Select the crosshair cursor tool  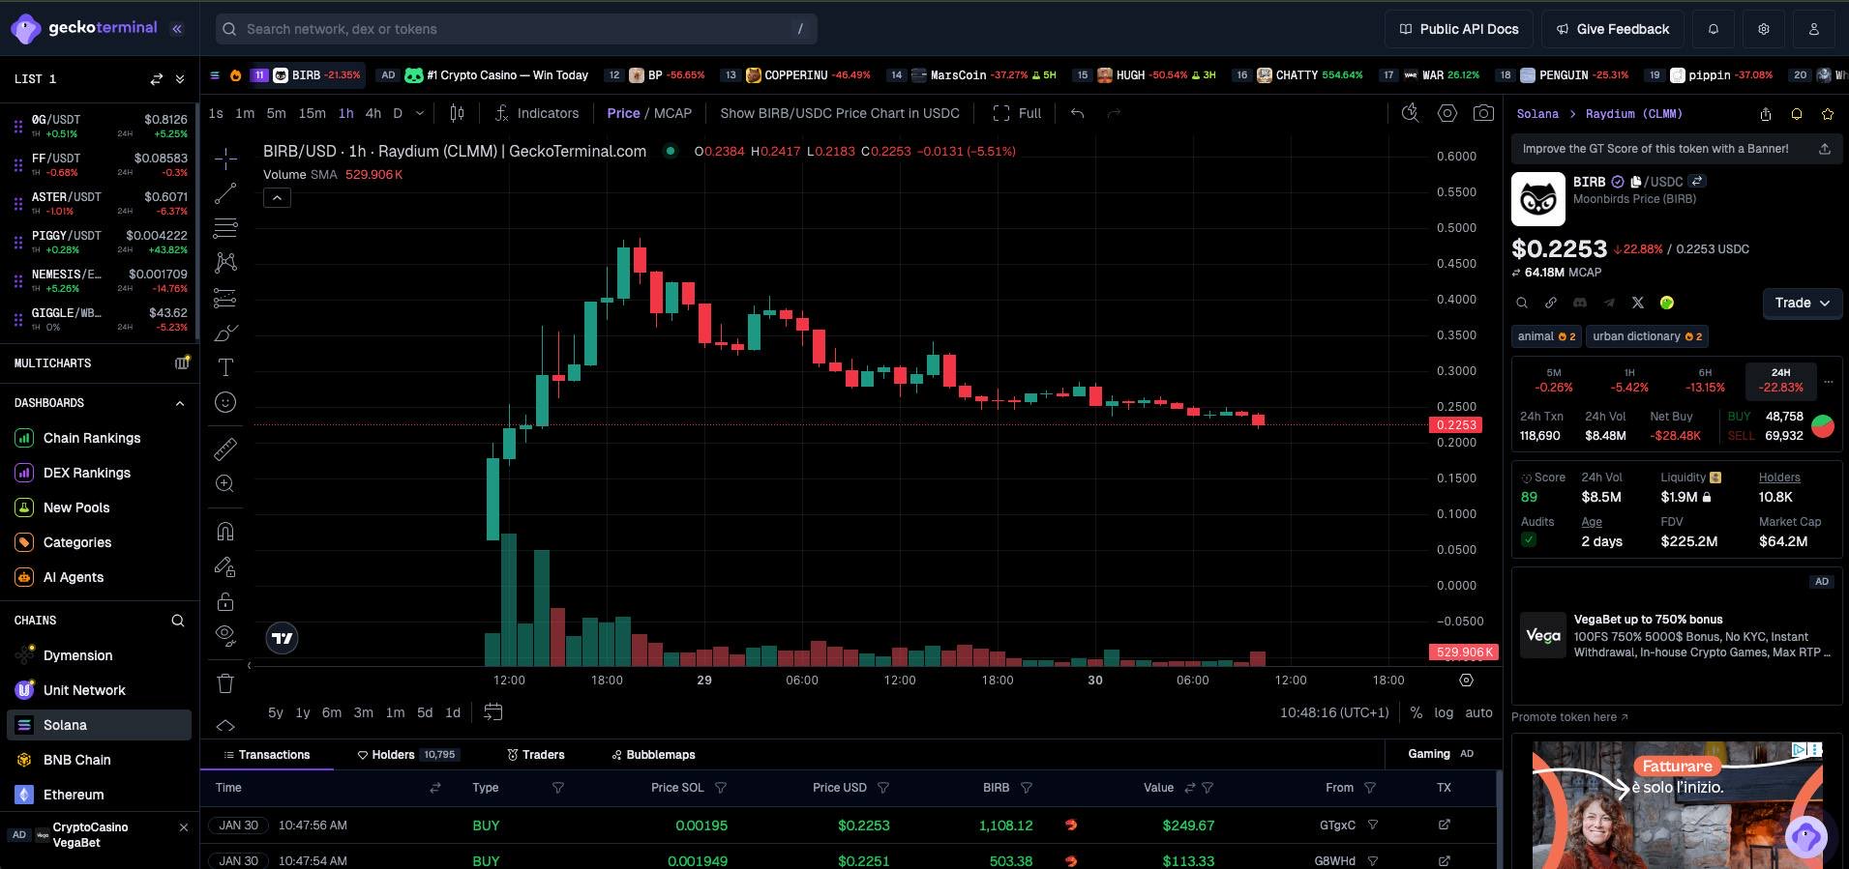click(x=225, y=159)
